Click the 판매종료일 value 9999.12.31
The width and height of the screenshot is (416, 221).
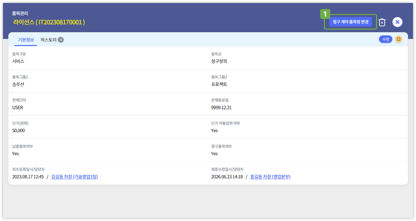pyautogui.click(x=221, y=108)
